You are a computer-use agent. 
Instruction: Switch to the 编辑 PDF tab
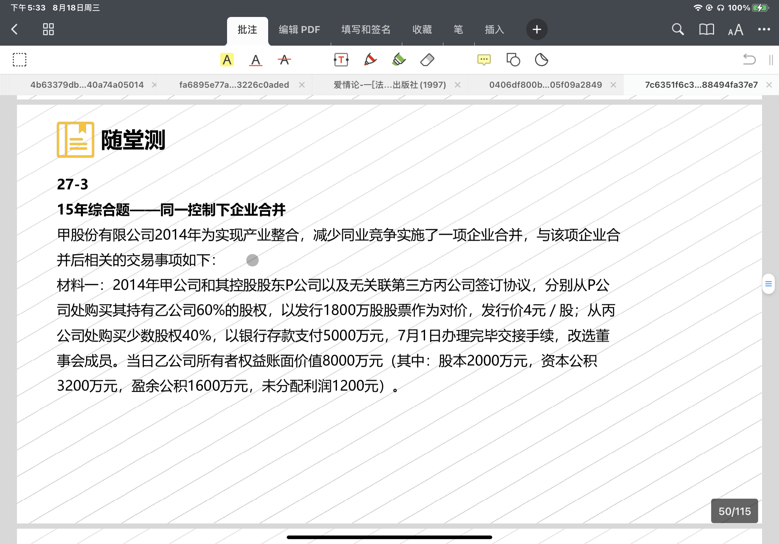pyautogui.click(x=299, y=30)
